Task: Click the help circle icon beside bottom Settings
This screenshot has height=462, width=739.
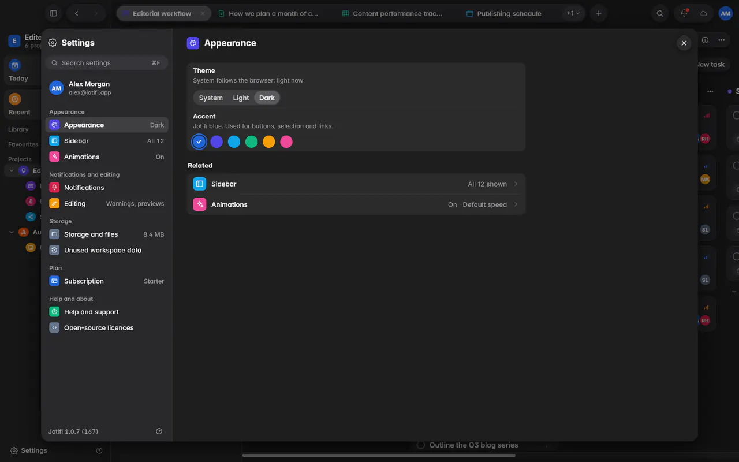Action: click(x=99, y=450)
